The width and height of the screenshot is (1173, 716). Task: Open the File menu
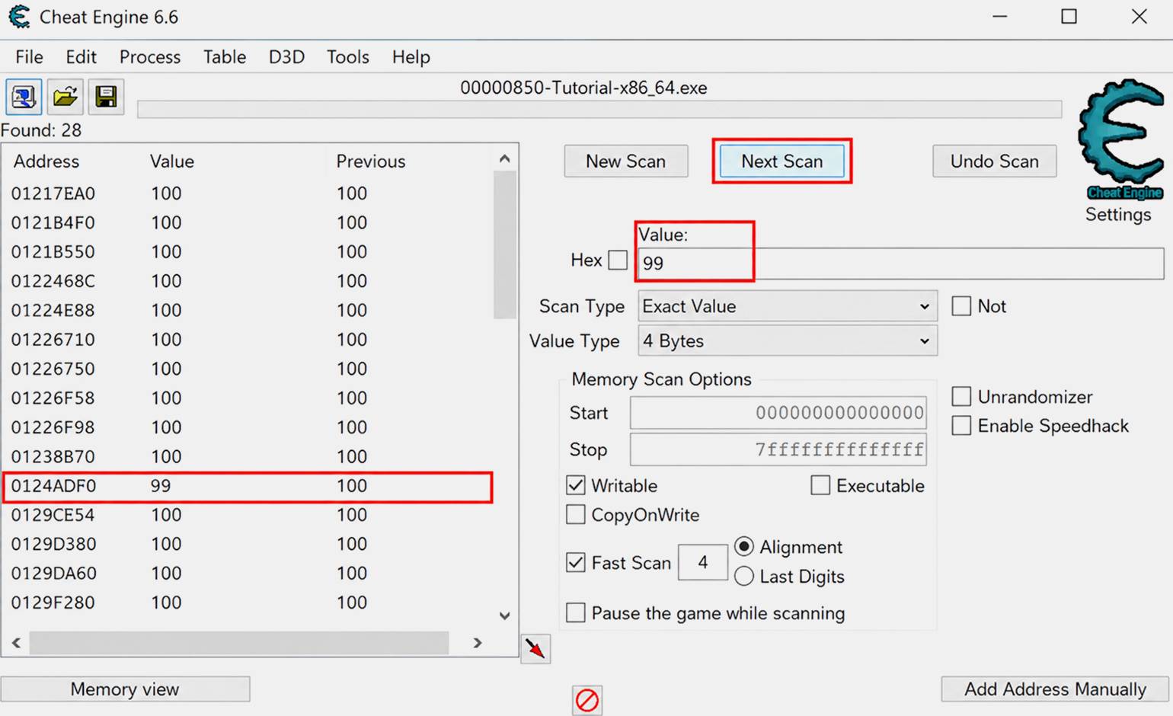[29, 57]
